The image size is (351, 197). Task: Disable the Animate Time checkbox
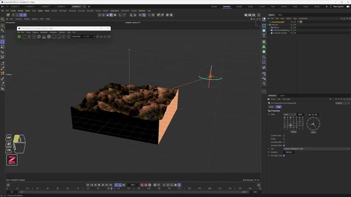click(x=284, y=146)
